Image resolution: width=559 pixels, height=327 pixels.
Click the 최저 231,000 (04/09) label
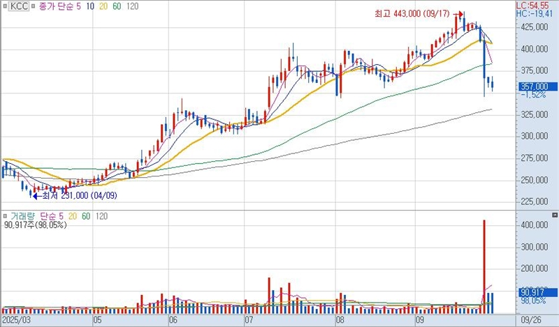click(x=80, y=196)
